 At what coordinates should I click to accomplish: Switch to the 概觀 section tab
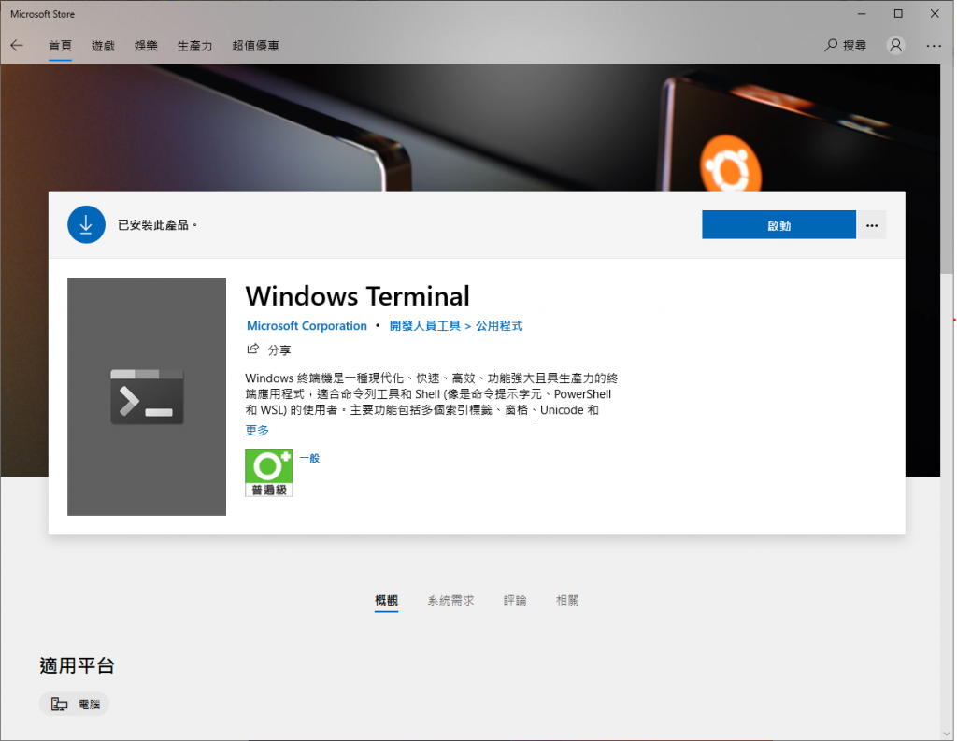click(386, 600)
